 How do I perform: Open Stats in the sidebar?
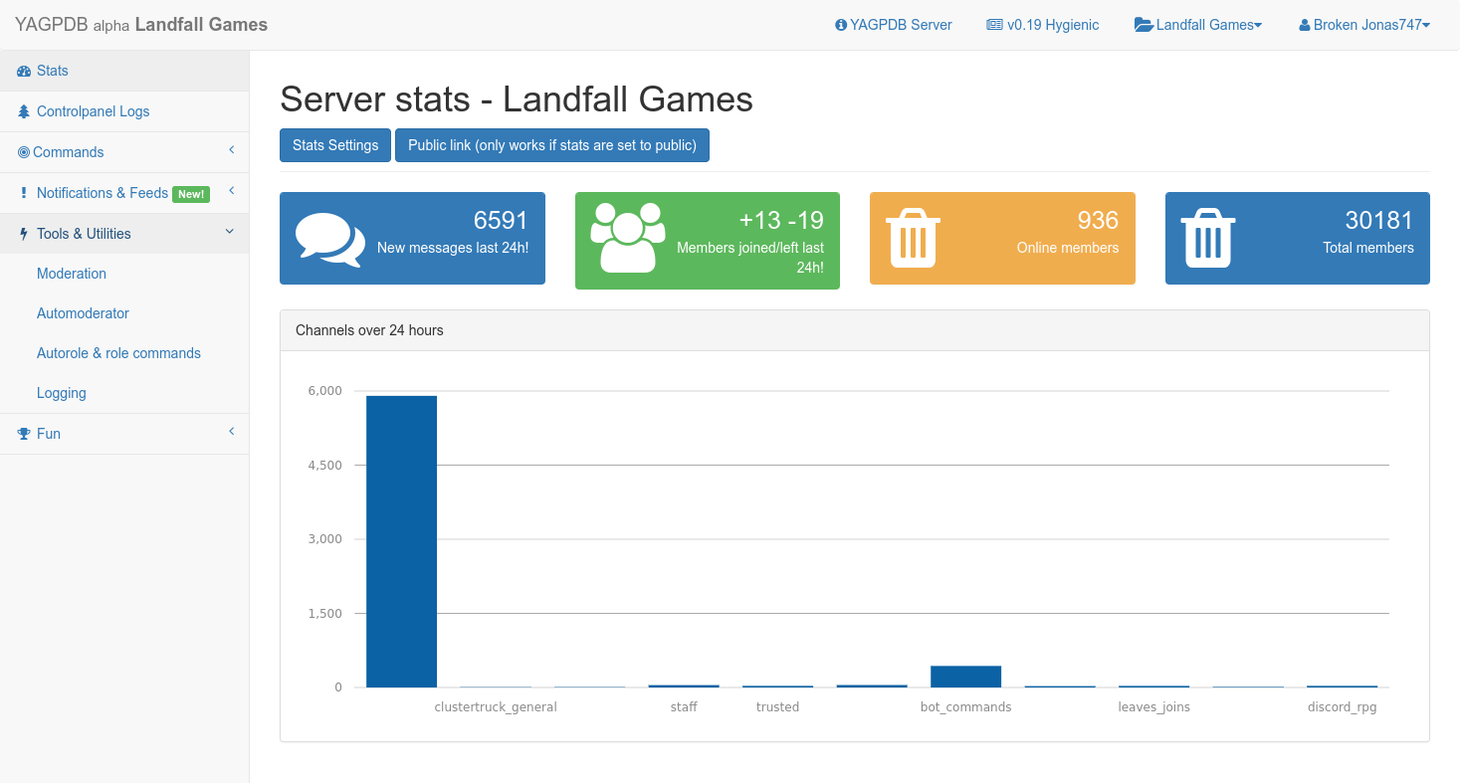point(124,71)
